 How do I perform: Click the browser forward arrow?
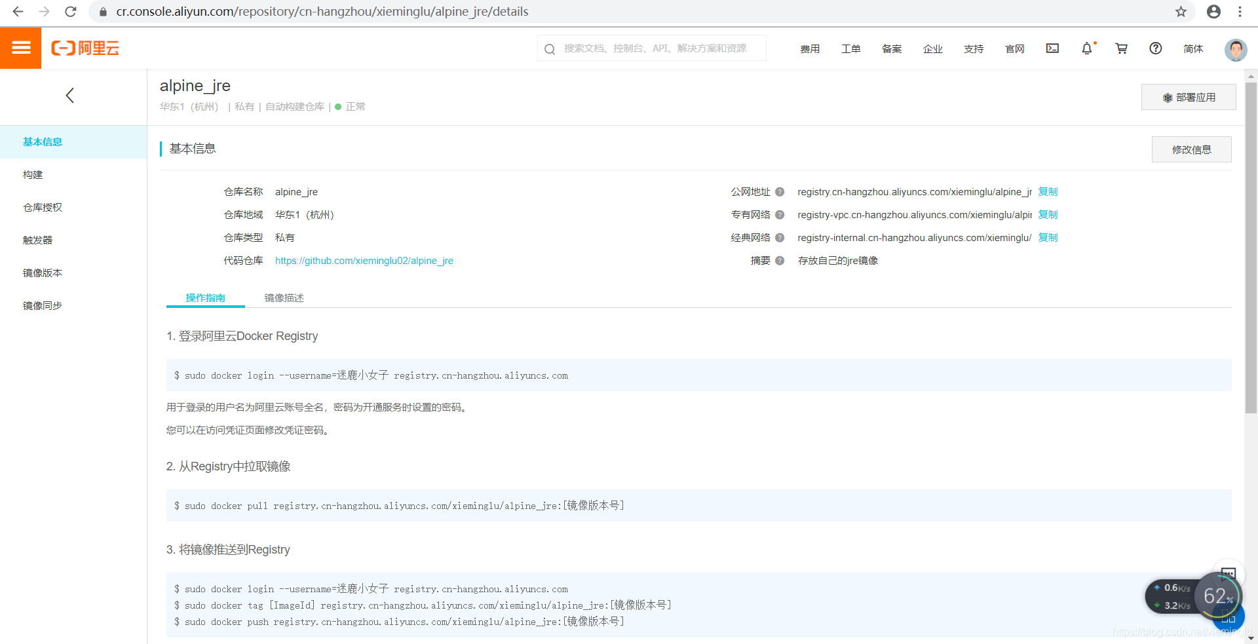(x=44, y=11)
